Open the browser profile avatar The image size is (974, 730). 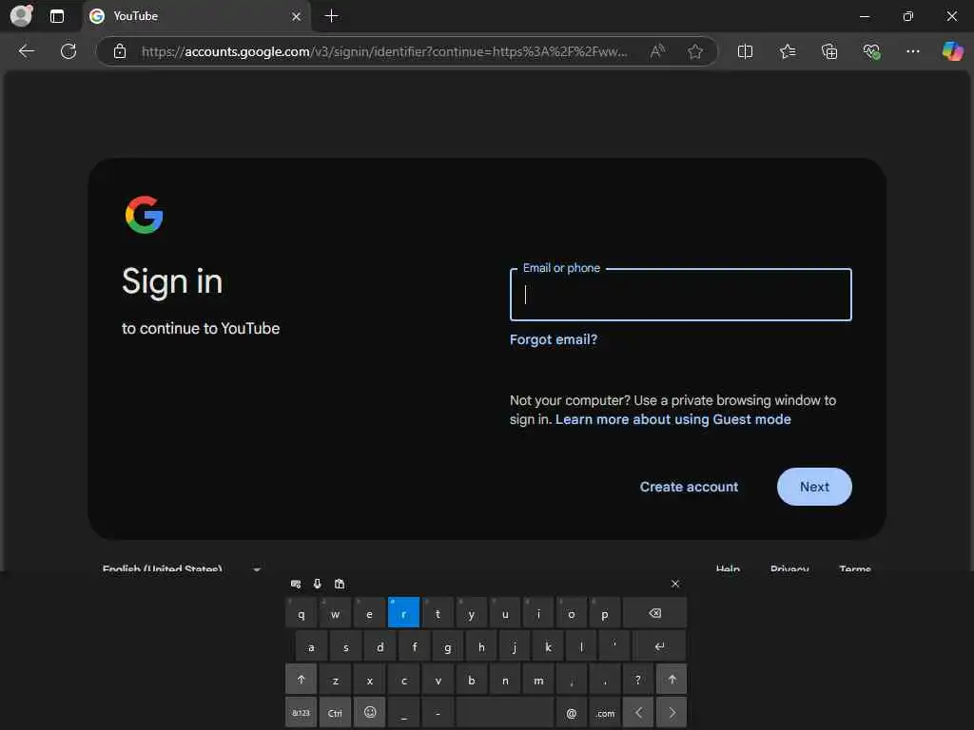(21, 15)
